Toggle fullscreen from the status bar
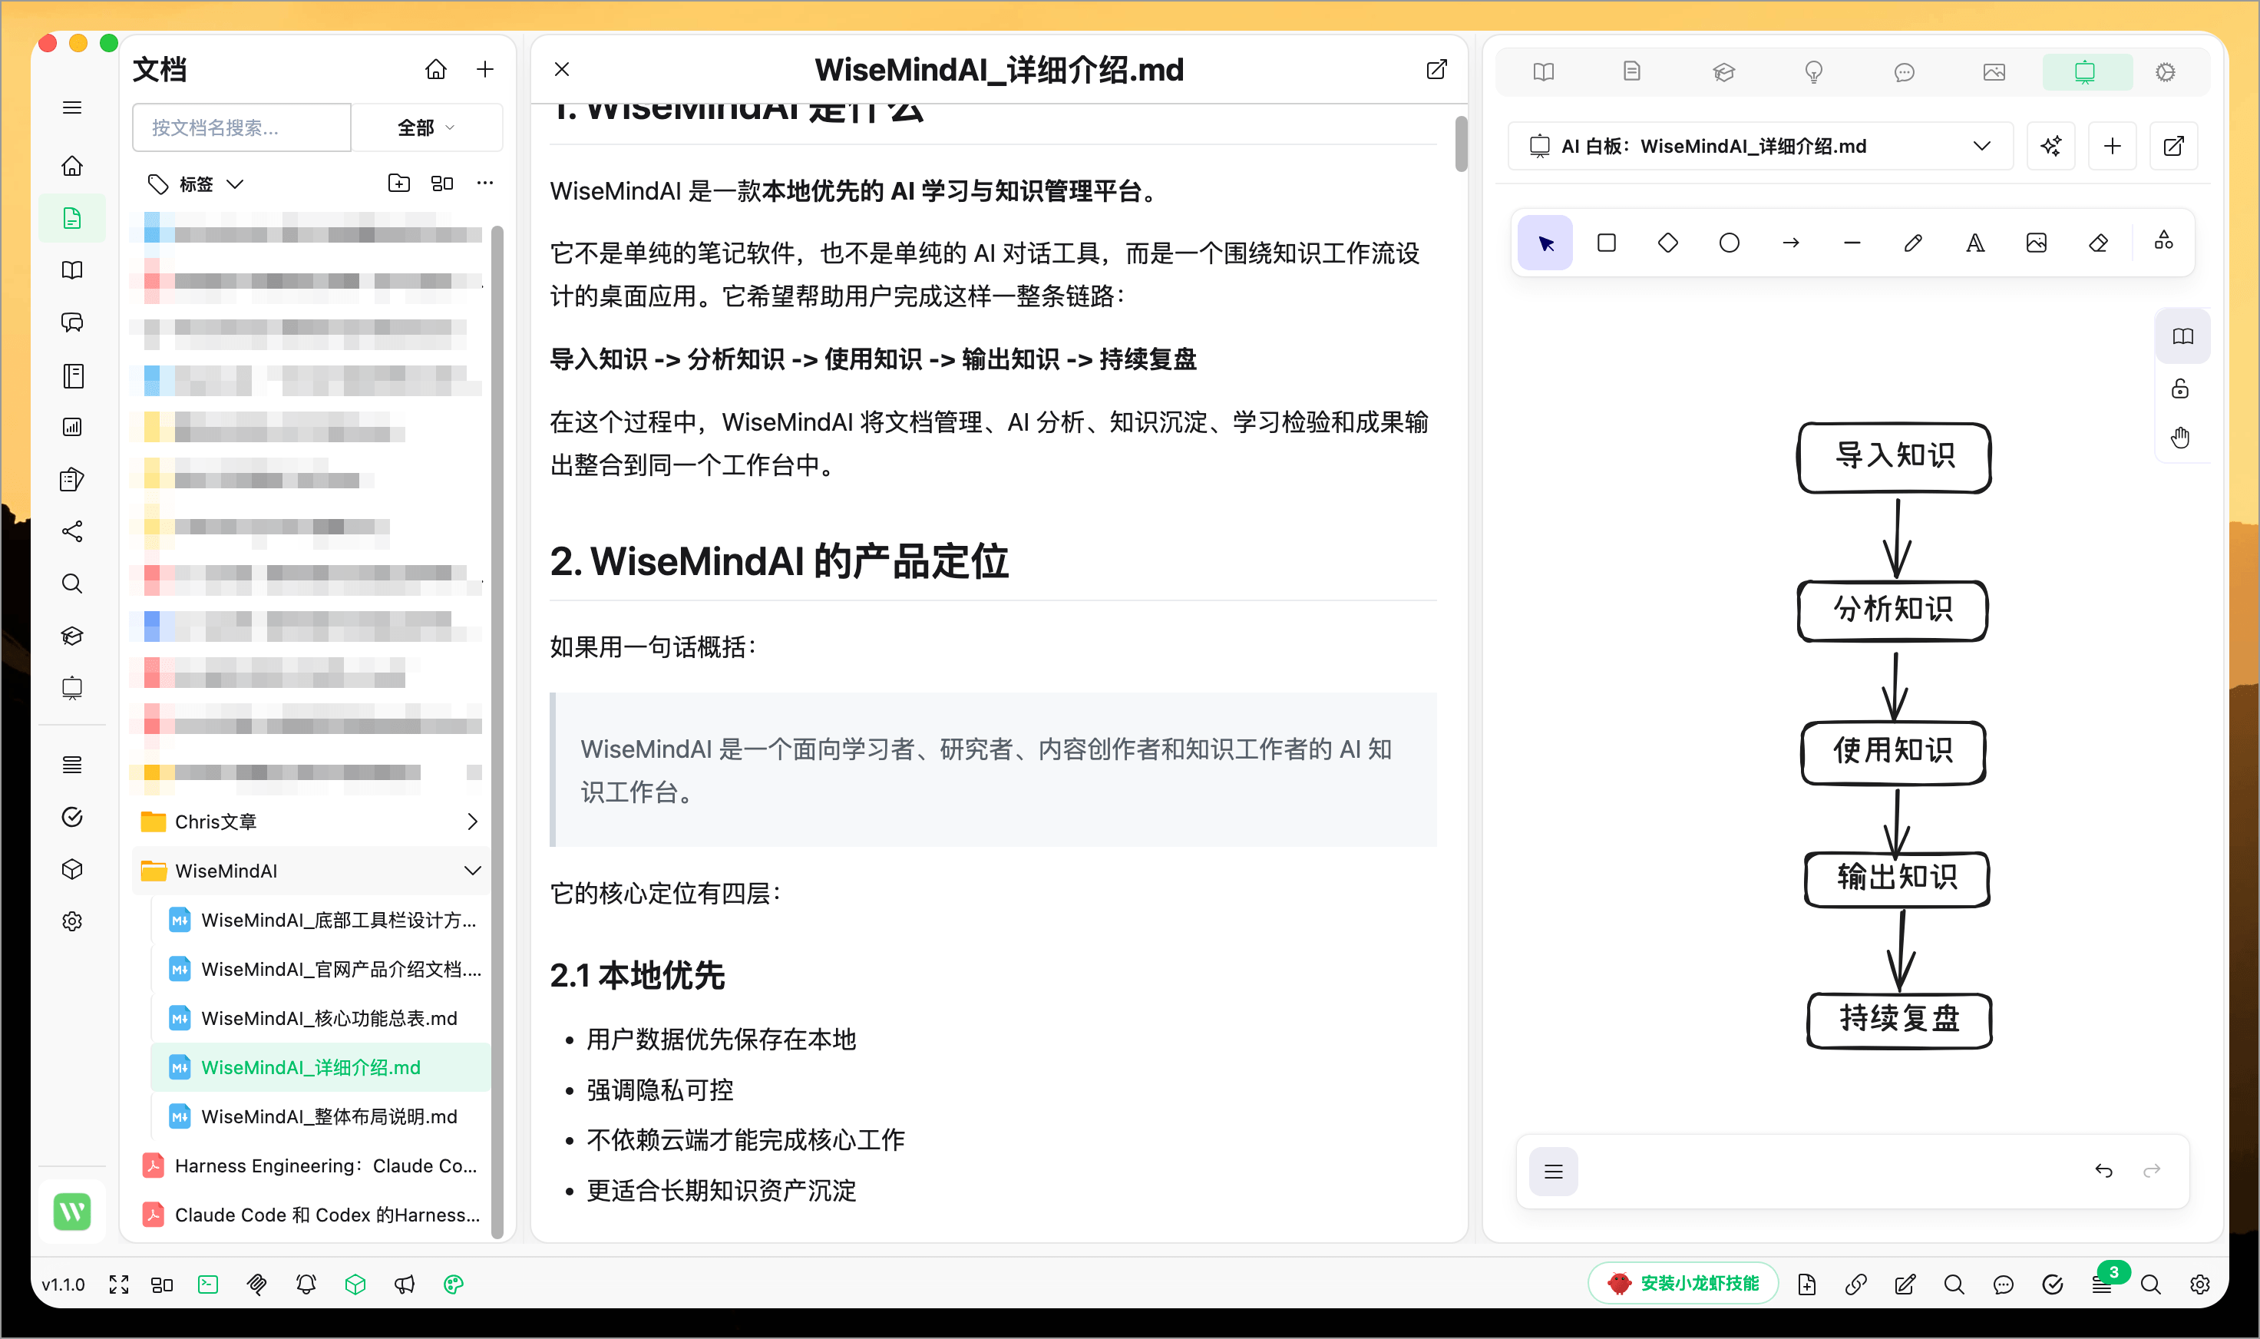The image size is (2260, 1339). click(119, 1284)
